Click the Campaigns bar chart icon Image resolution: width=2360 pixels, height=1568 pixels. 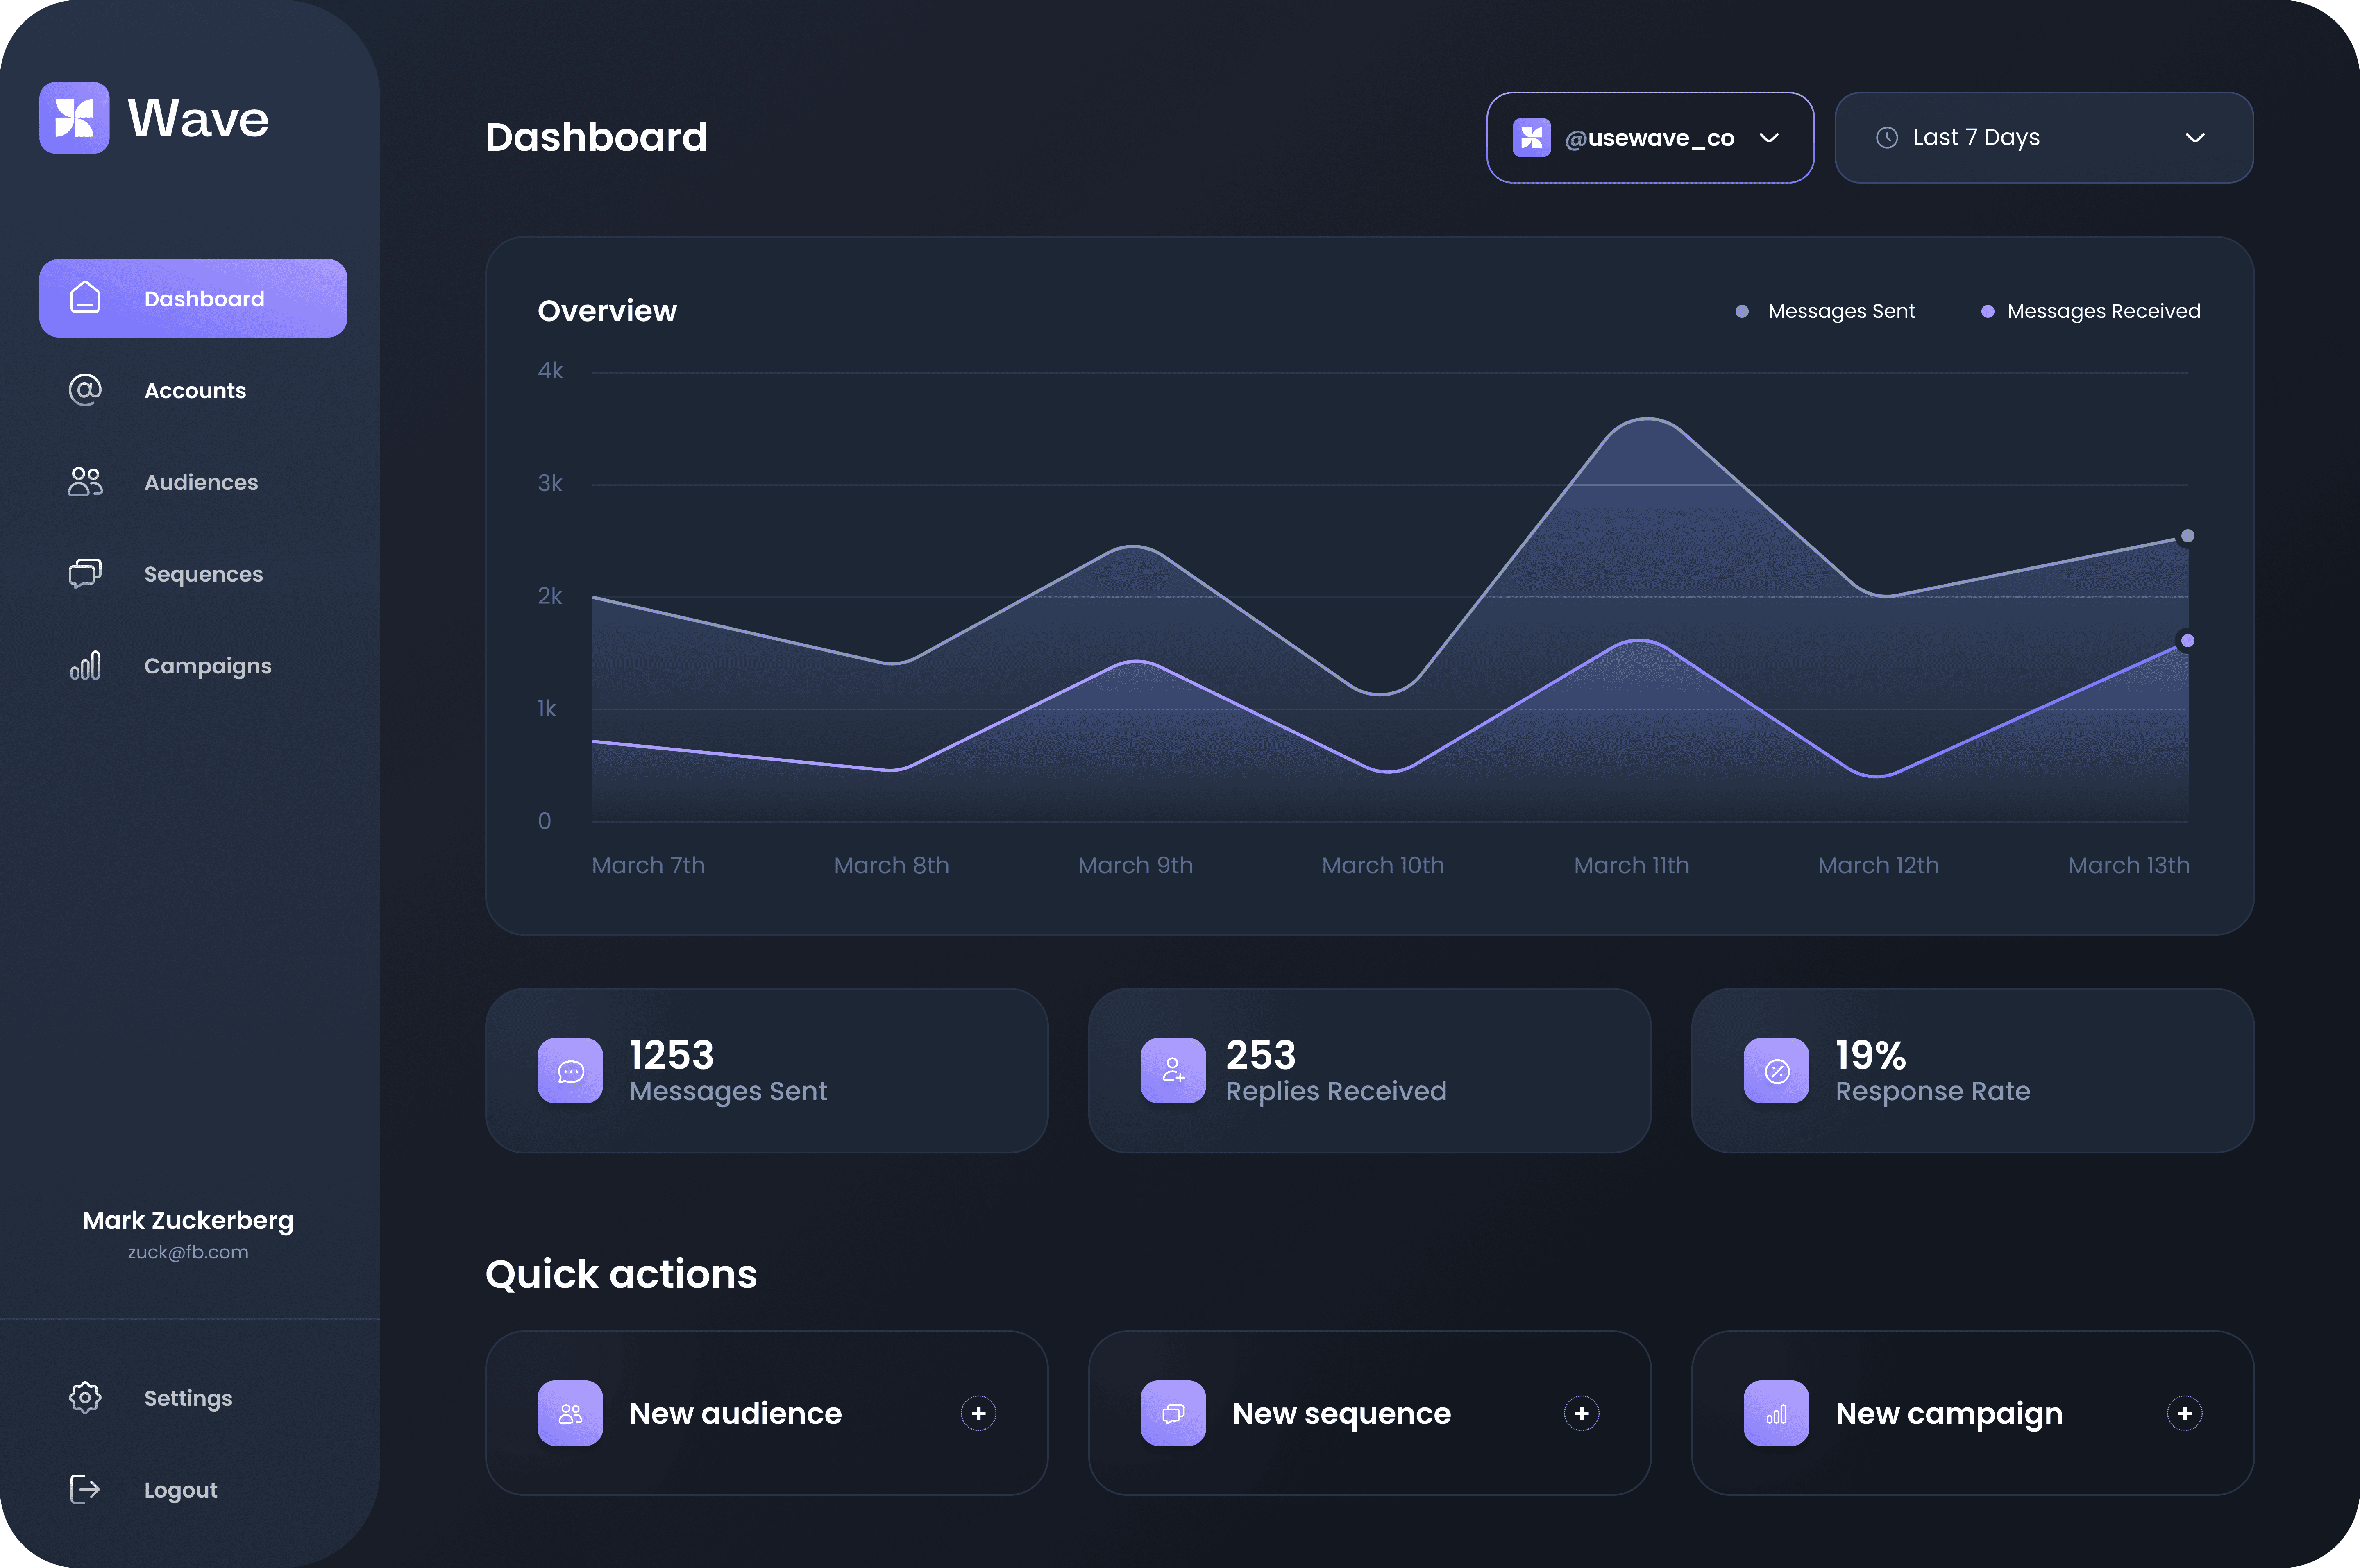[x=85, y=665]
